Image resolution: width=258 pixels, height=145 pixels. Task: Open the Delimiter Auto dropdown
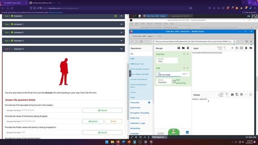click(x=167, y=60)
